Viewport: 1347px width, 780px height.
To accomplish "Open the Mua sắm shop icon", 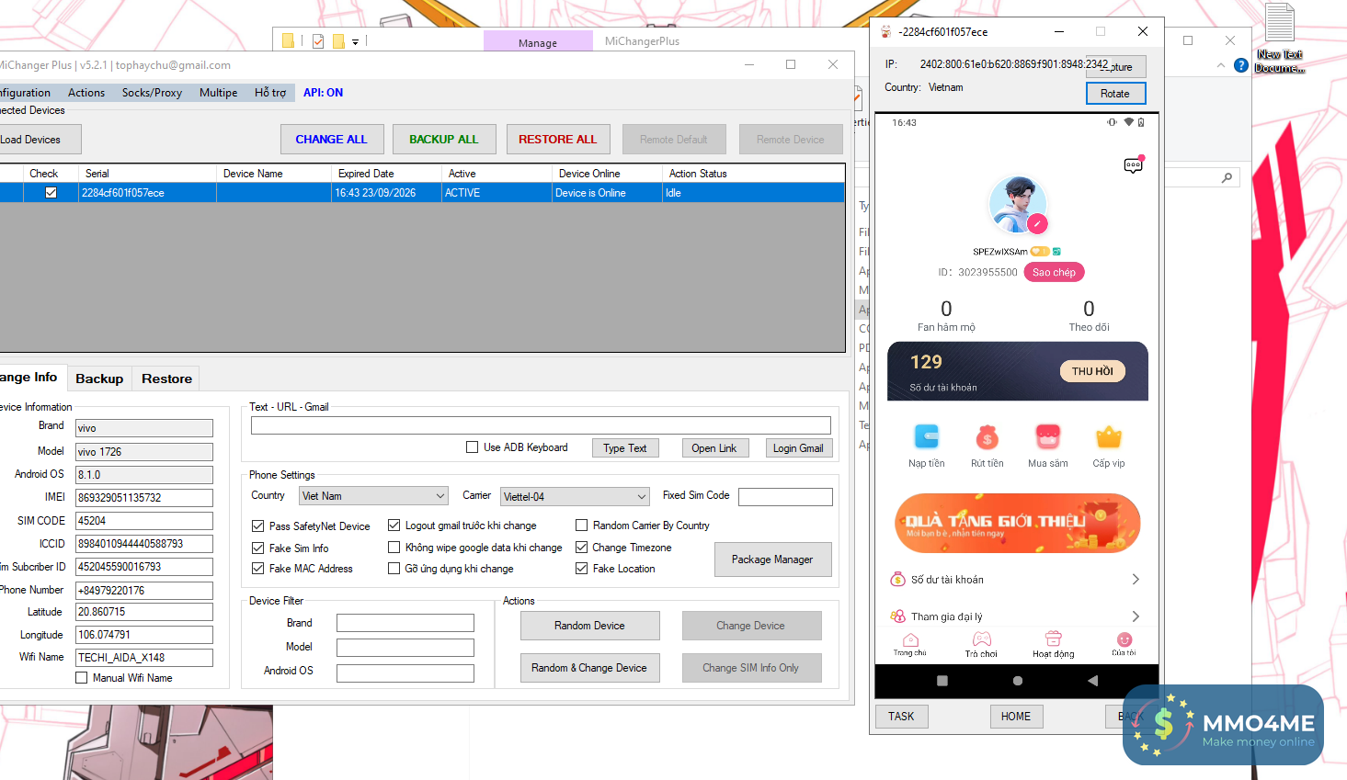I will coord(1047,436).
